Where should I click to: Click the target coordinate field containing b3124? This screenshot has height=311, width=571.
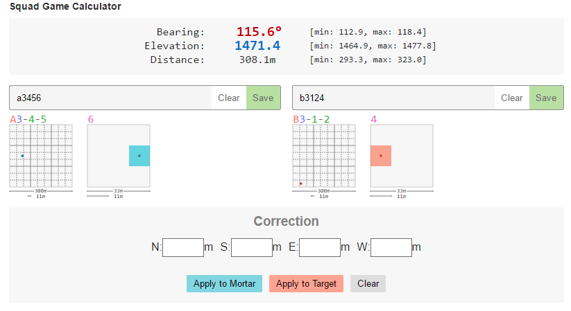coord(393,98)
